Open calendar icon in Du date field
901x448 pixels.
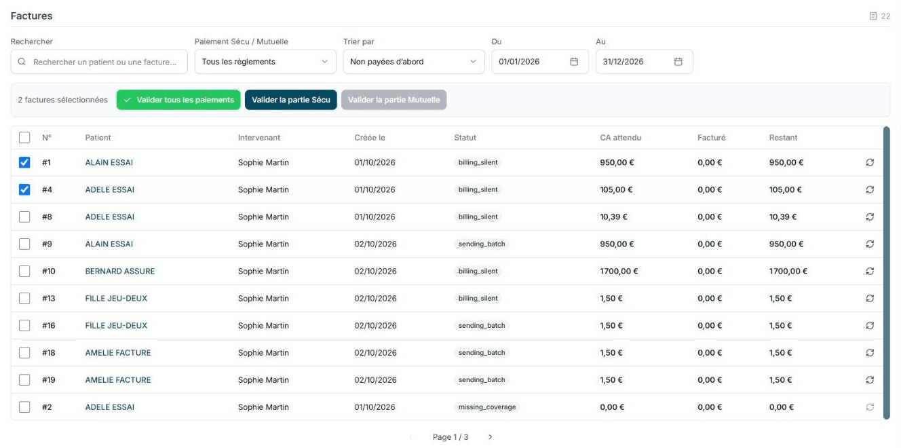(574, 62)
